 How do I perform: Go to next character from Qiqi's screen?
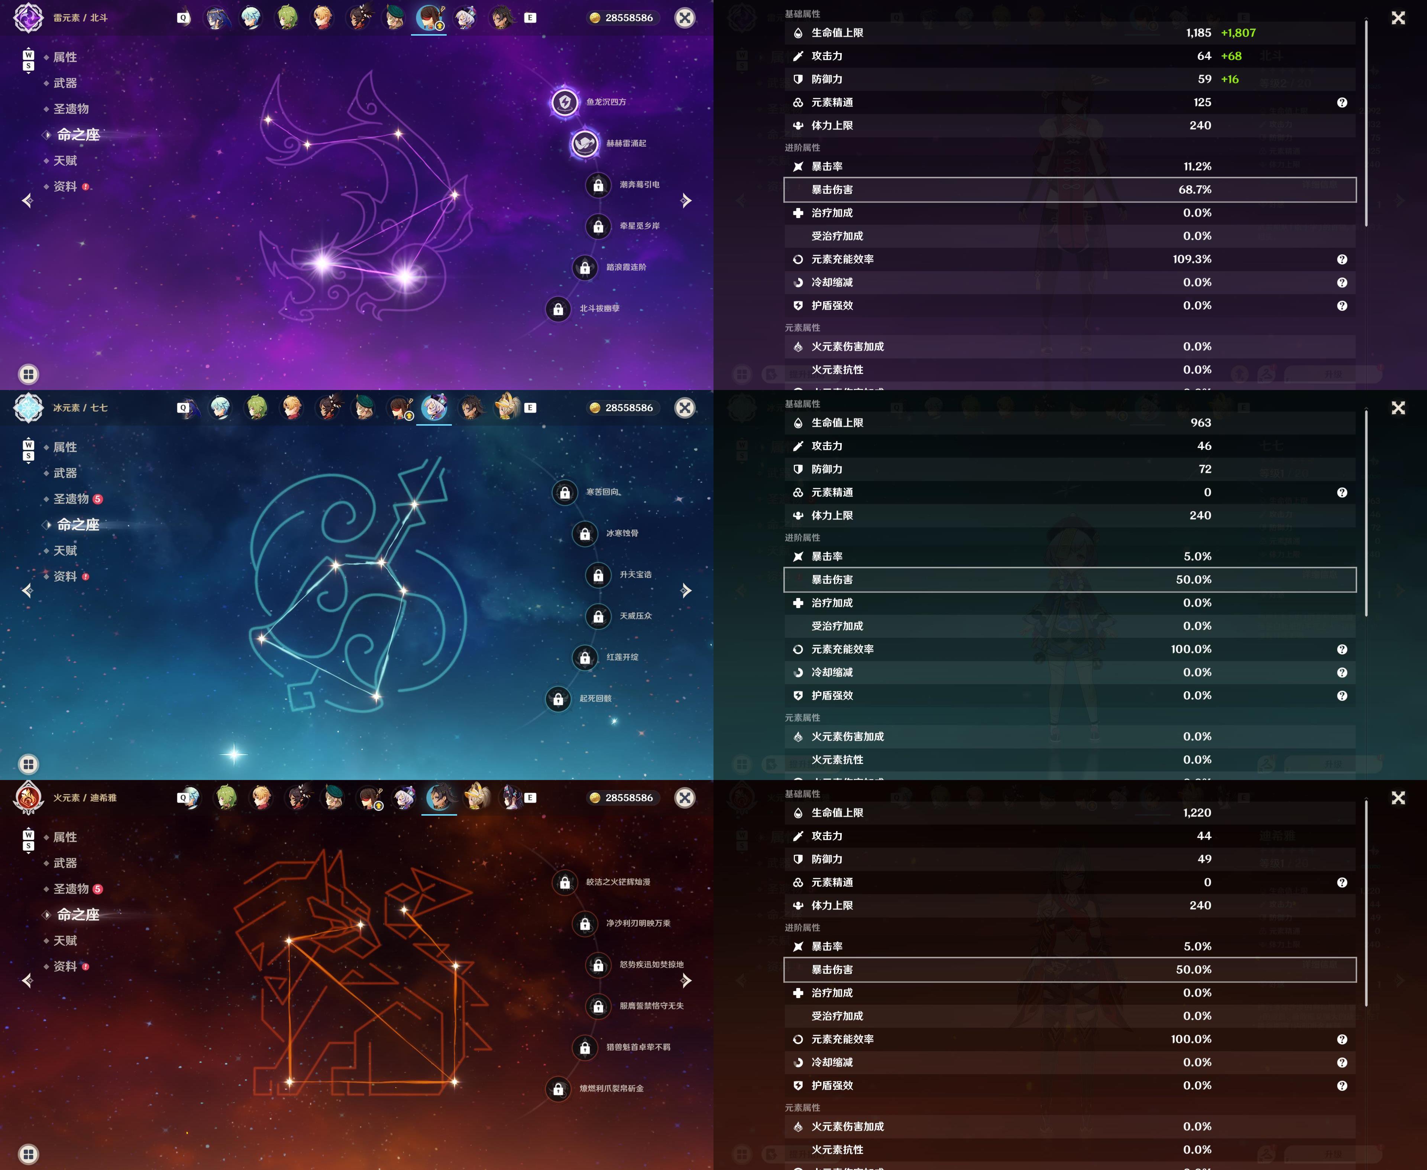pyautogui.click(x=686, y=591)
